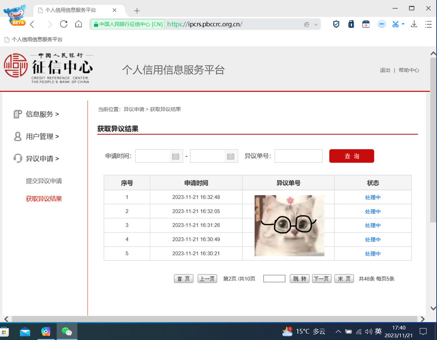The image size is (437, 340).
Task: Open WeChat from the taskbar
Action: (x=67, y=332)
